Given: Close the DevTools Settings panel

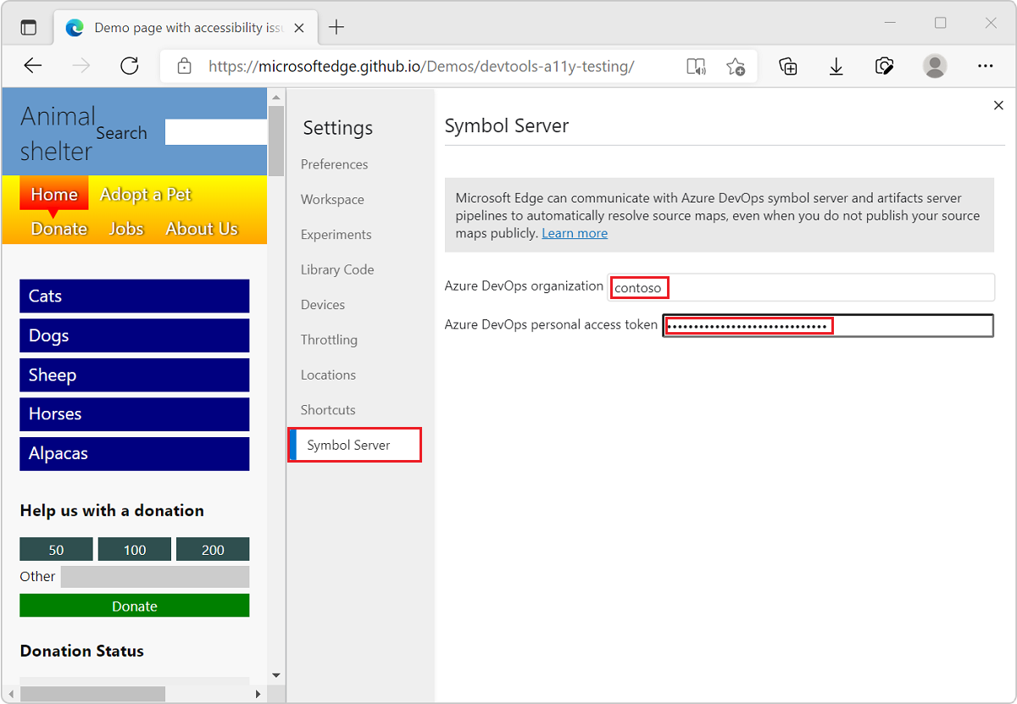Looking at the screenshot, I should 998,105.
